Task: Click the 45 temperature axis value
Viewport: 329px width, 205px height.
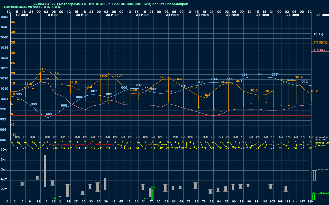Action: [13, 22]
